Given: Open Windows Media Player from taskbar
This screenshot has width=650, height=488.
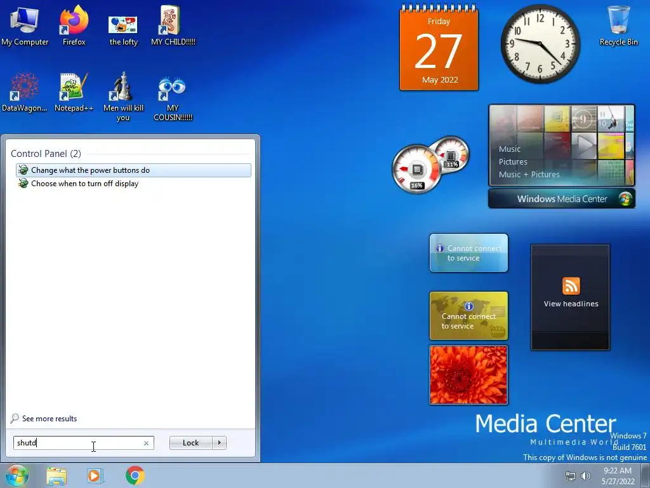Looking at the screenshot, I should click(x=95, y=476).
